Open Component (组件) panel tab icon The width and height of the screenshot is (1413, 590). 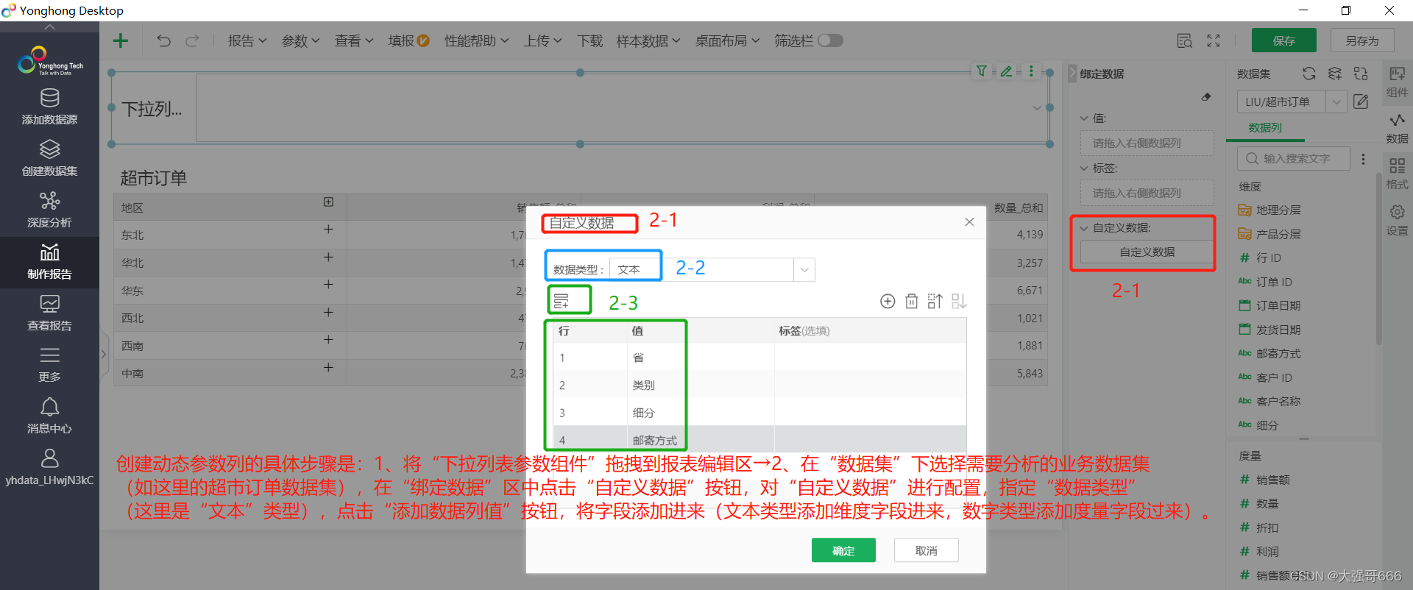click(1397, 81)
